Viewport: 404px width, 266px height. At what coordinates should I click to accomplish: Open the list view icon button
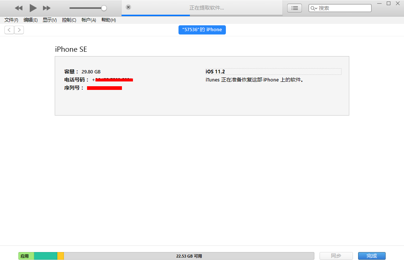295,8
